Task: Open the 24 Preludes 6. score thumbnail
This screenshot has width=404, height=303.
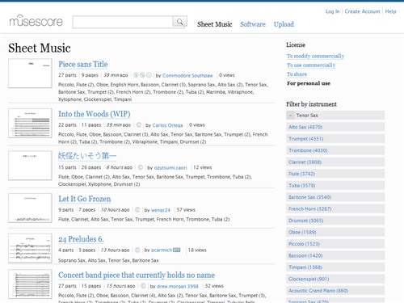Action: click(30, 248)
